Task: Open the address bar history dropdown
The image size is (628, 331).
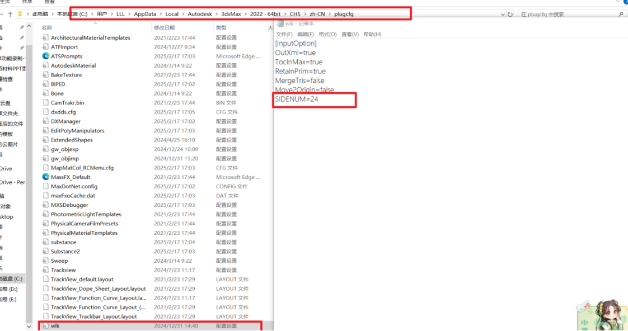Action: (503, 15)
